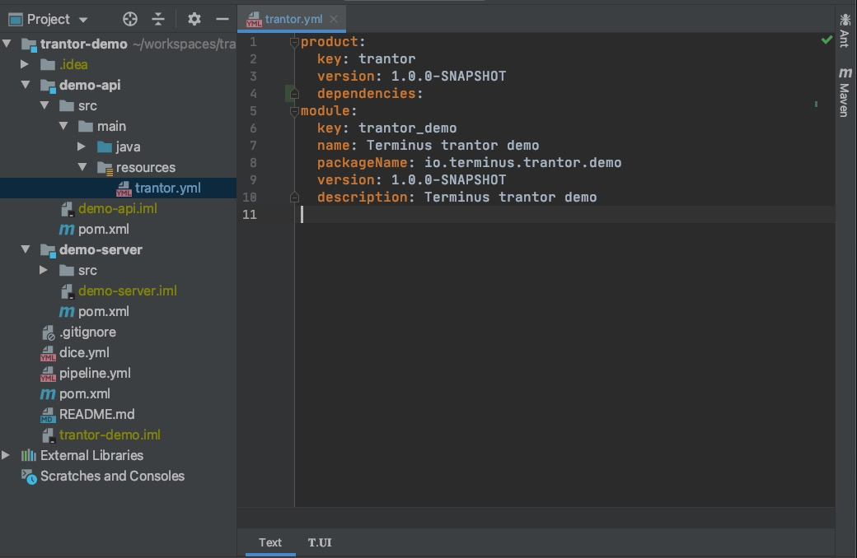The height and width of the screenshot is (558, 857).
Task: Collapse the module block at line 5
Action: point(293,110)
